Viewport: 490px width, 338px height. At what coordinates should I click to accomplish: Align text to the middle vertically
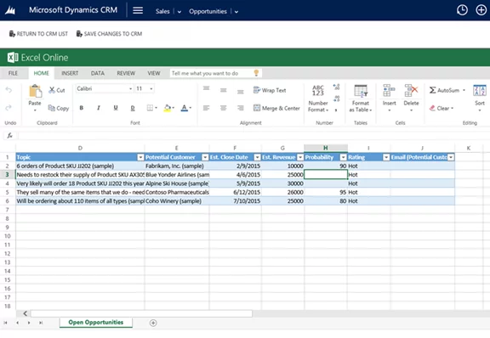pyautogui.click(x=223, y=91)
